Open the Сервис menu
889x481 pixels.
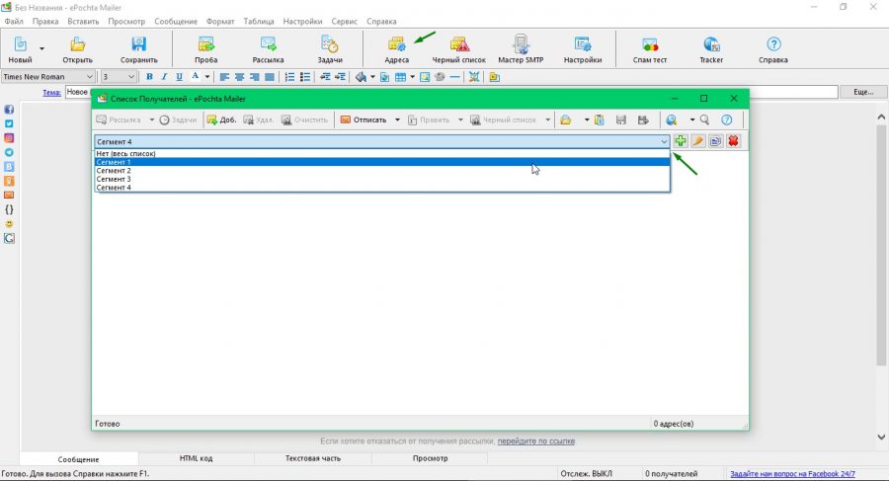click(x=344, y=21)
